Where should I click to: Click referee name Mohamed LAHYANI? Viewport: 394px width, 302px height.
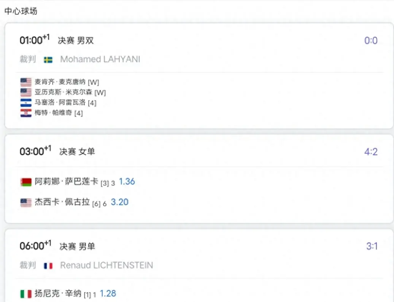tap(100, 59)
